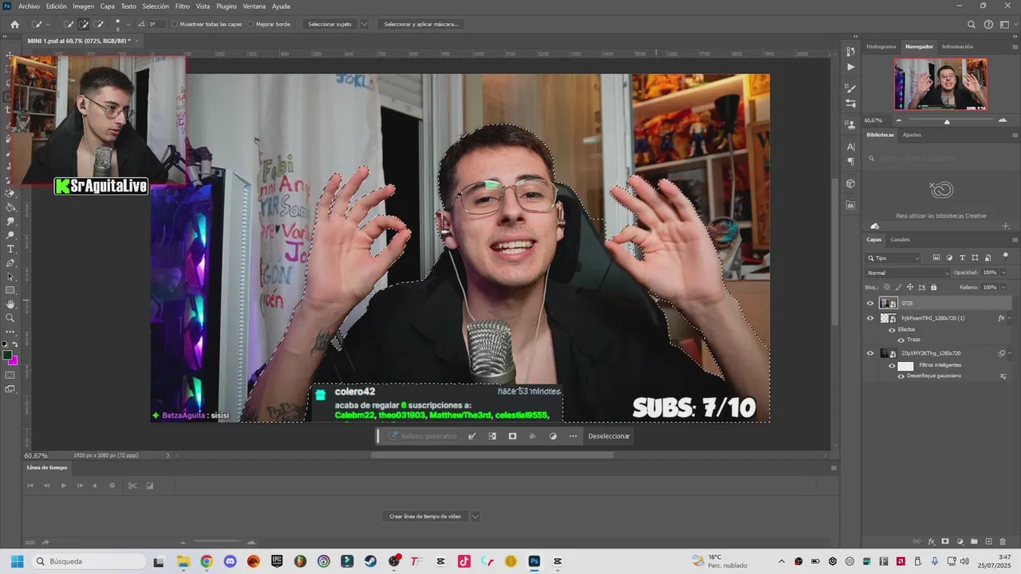This screenshot has width=1021, height=574.
Task: Lock image pixels brush icon
Action: point(899,287)
